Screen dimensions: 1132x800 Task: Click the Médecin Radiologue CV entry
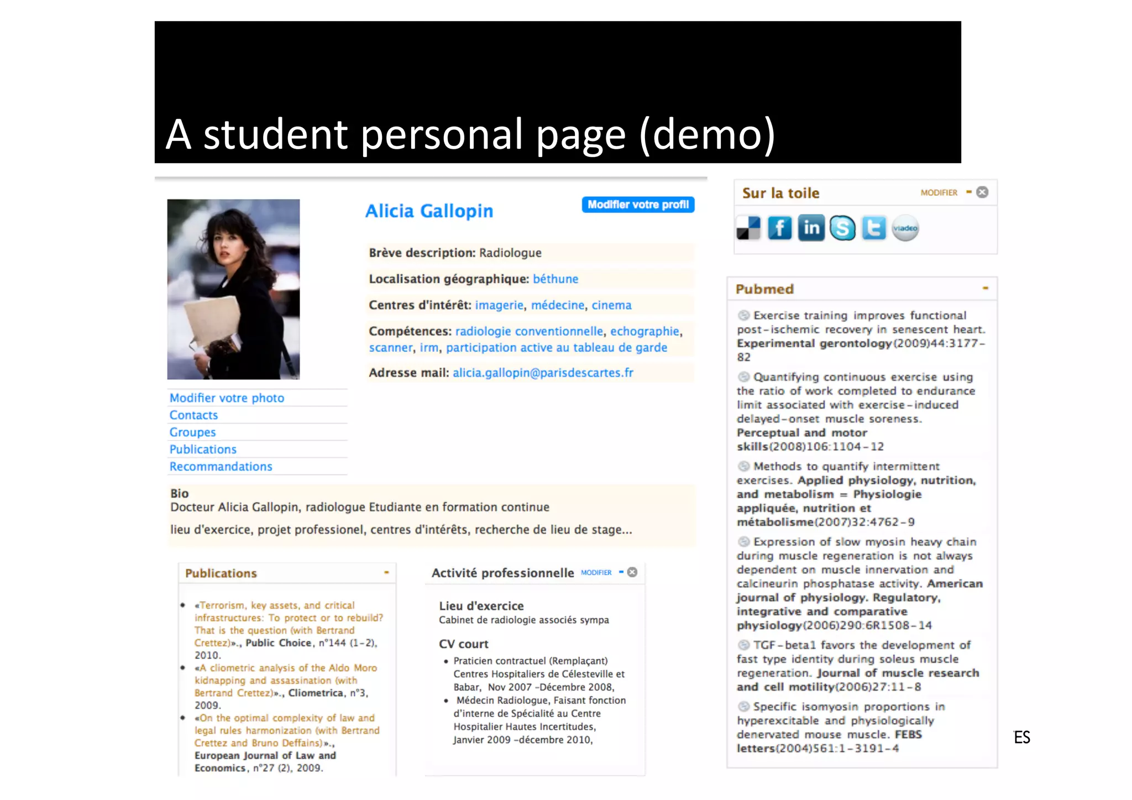coord(539,720)
